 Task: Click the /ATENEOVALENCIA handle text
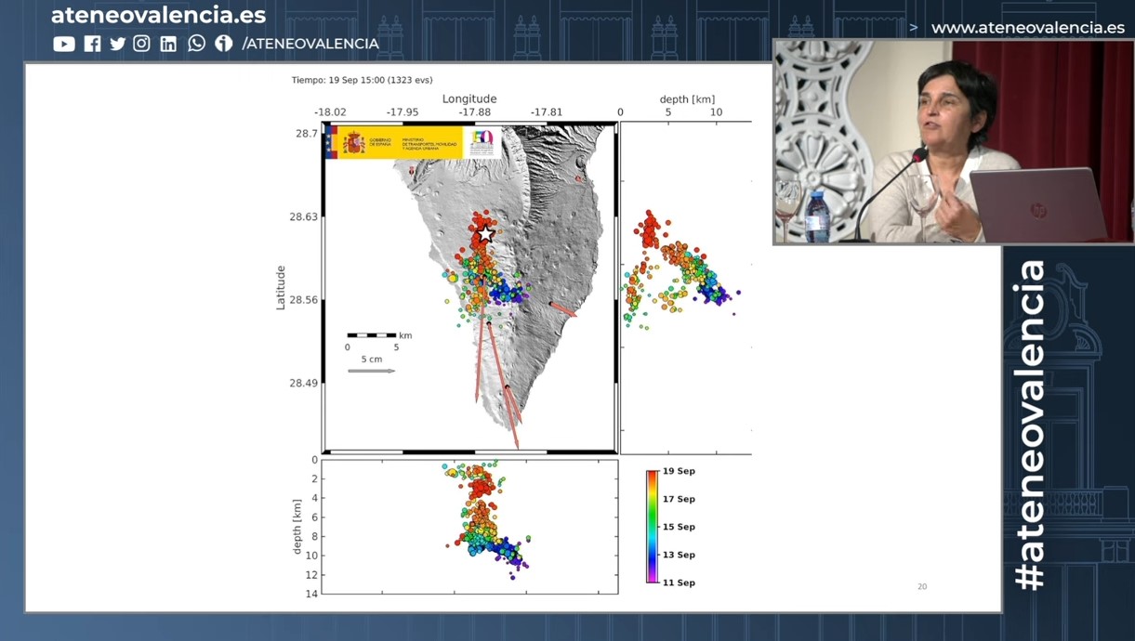(310, 44)
